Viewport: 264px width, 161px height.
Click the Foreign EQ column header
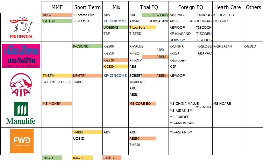click(x=190, y=7)
